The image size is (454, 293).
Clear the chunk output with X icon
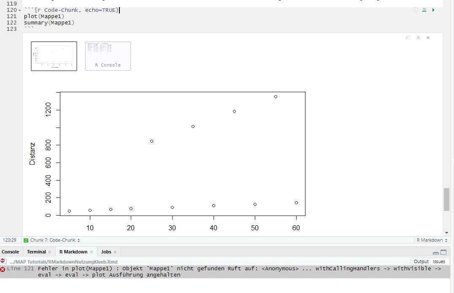pos(428,38)
